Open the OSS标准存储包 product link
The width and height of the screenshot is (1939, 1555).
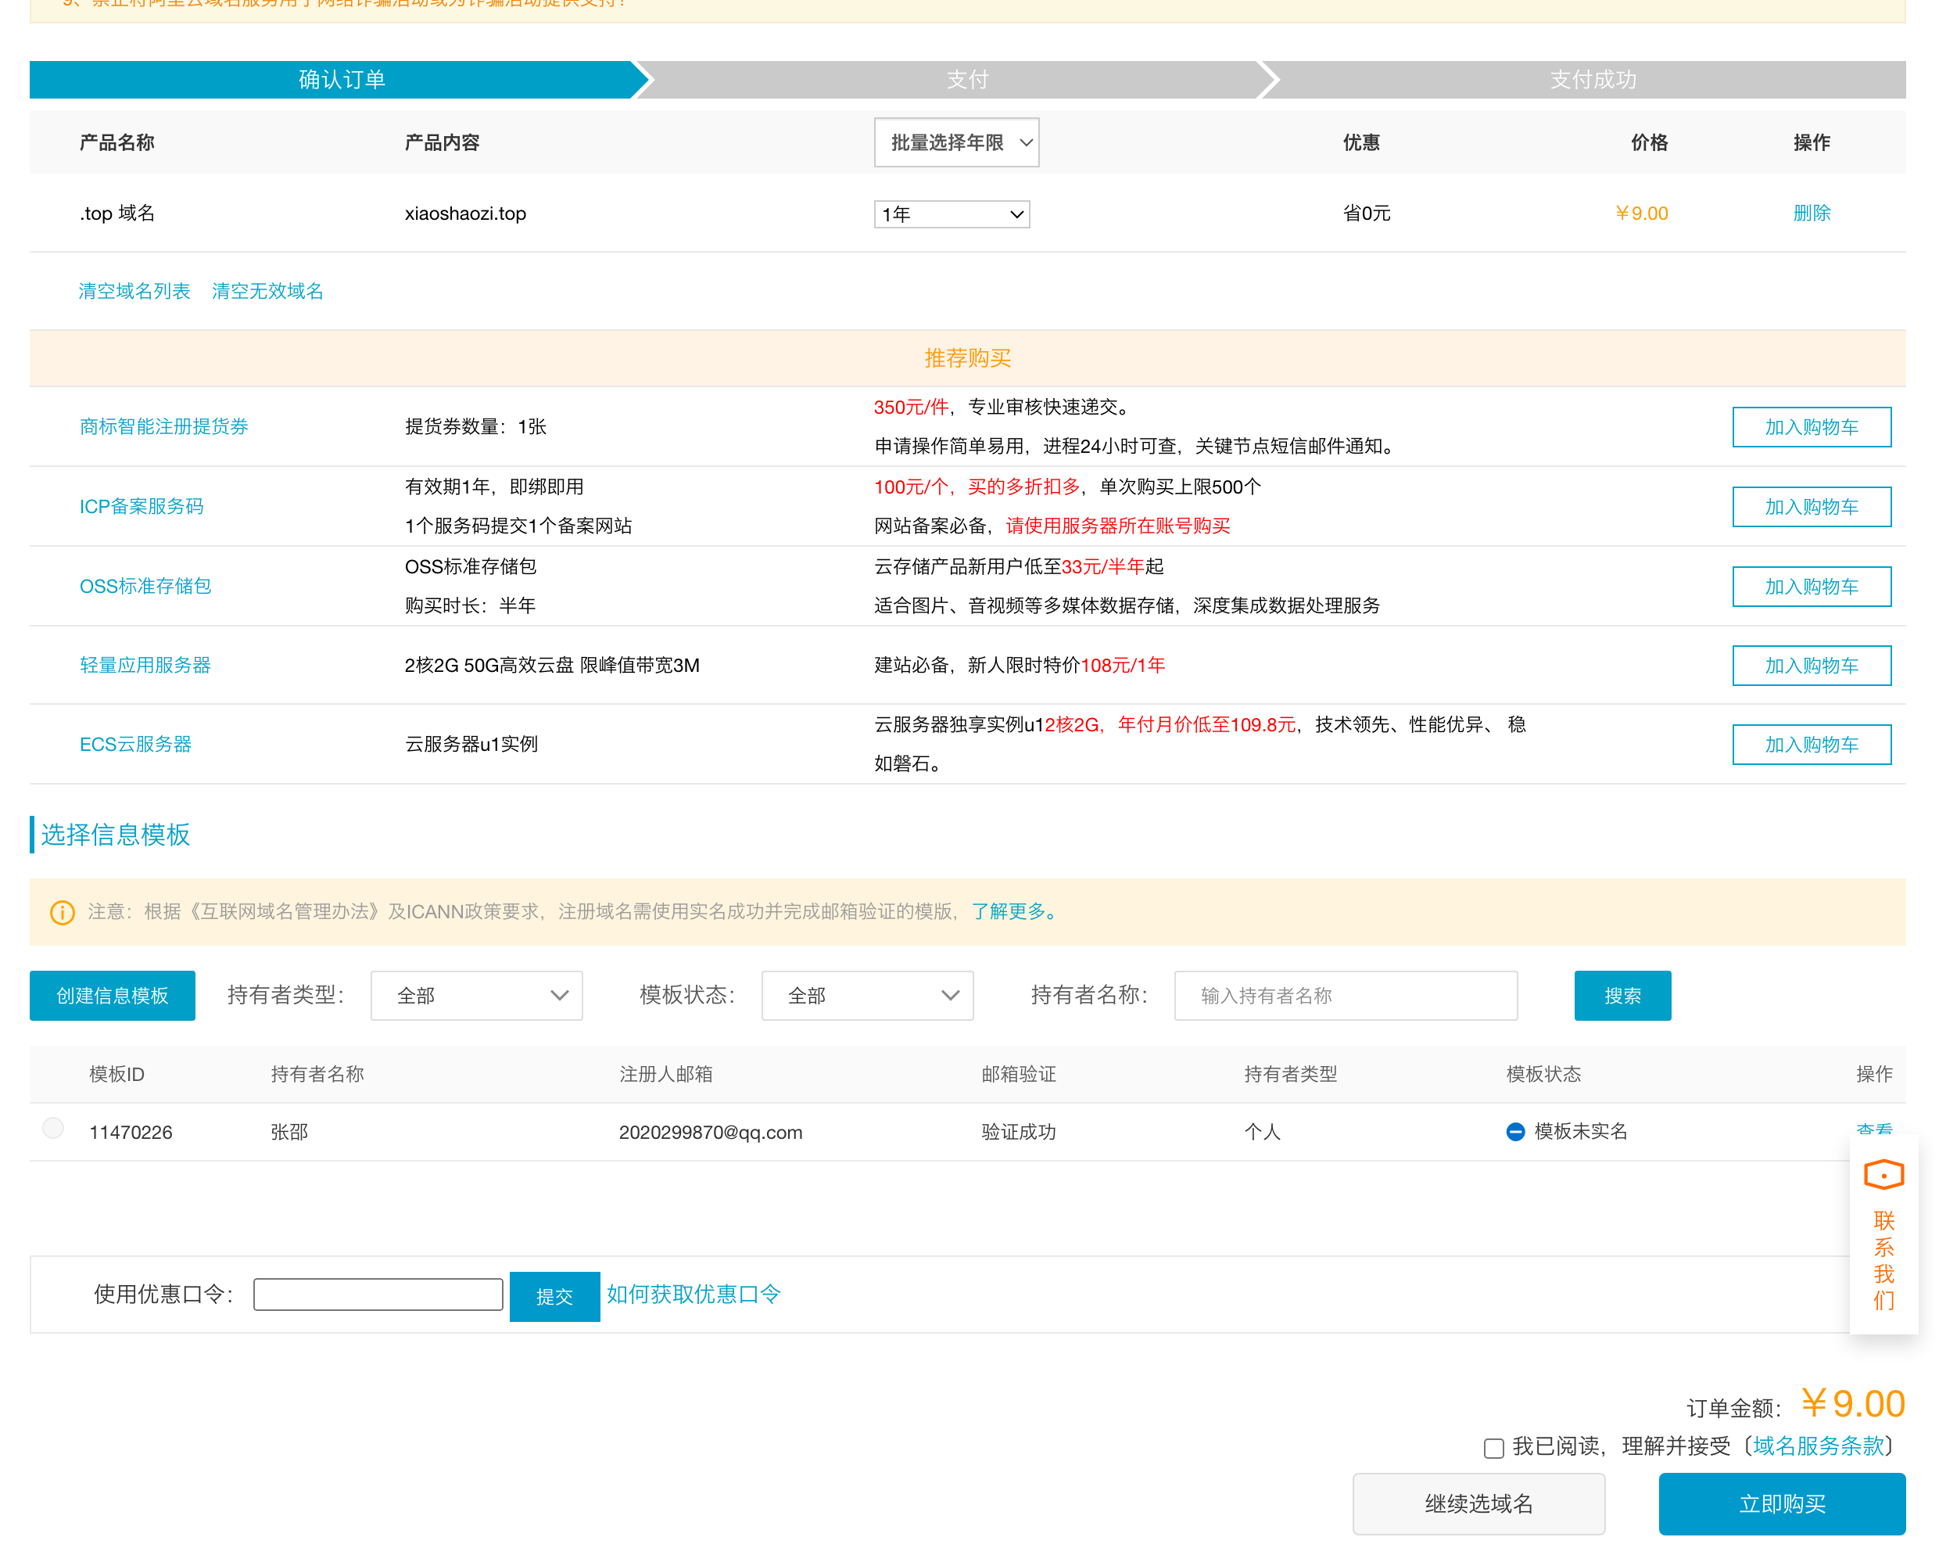(x=145, y=586)
